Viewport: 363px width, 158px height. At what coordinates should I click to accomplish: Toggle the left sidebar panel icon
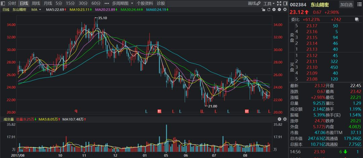[x=3, y=3]
